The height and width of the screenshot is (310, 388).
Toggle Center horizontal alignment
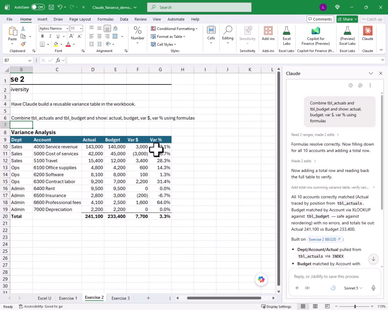point(99,36)
